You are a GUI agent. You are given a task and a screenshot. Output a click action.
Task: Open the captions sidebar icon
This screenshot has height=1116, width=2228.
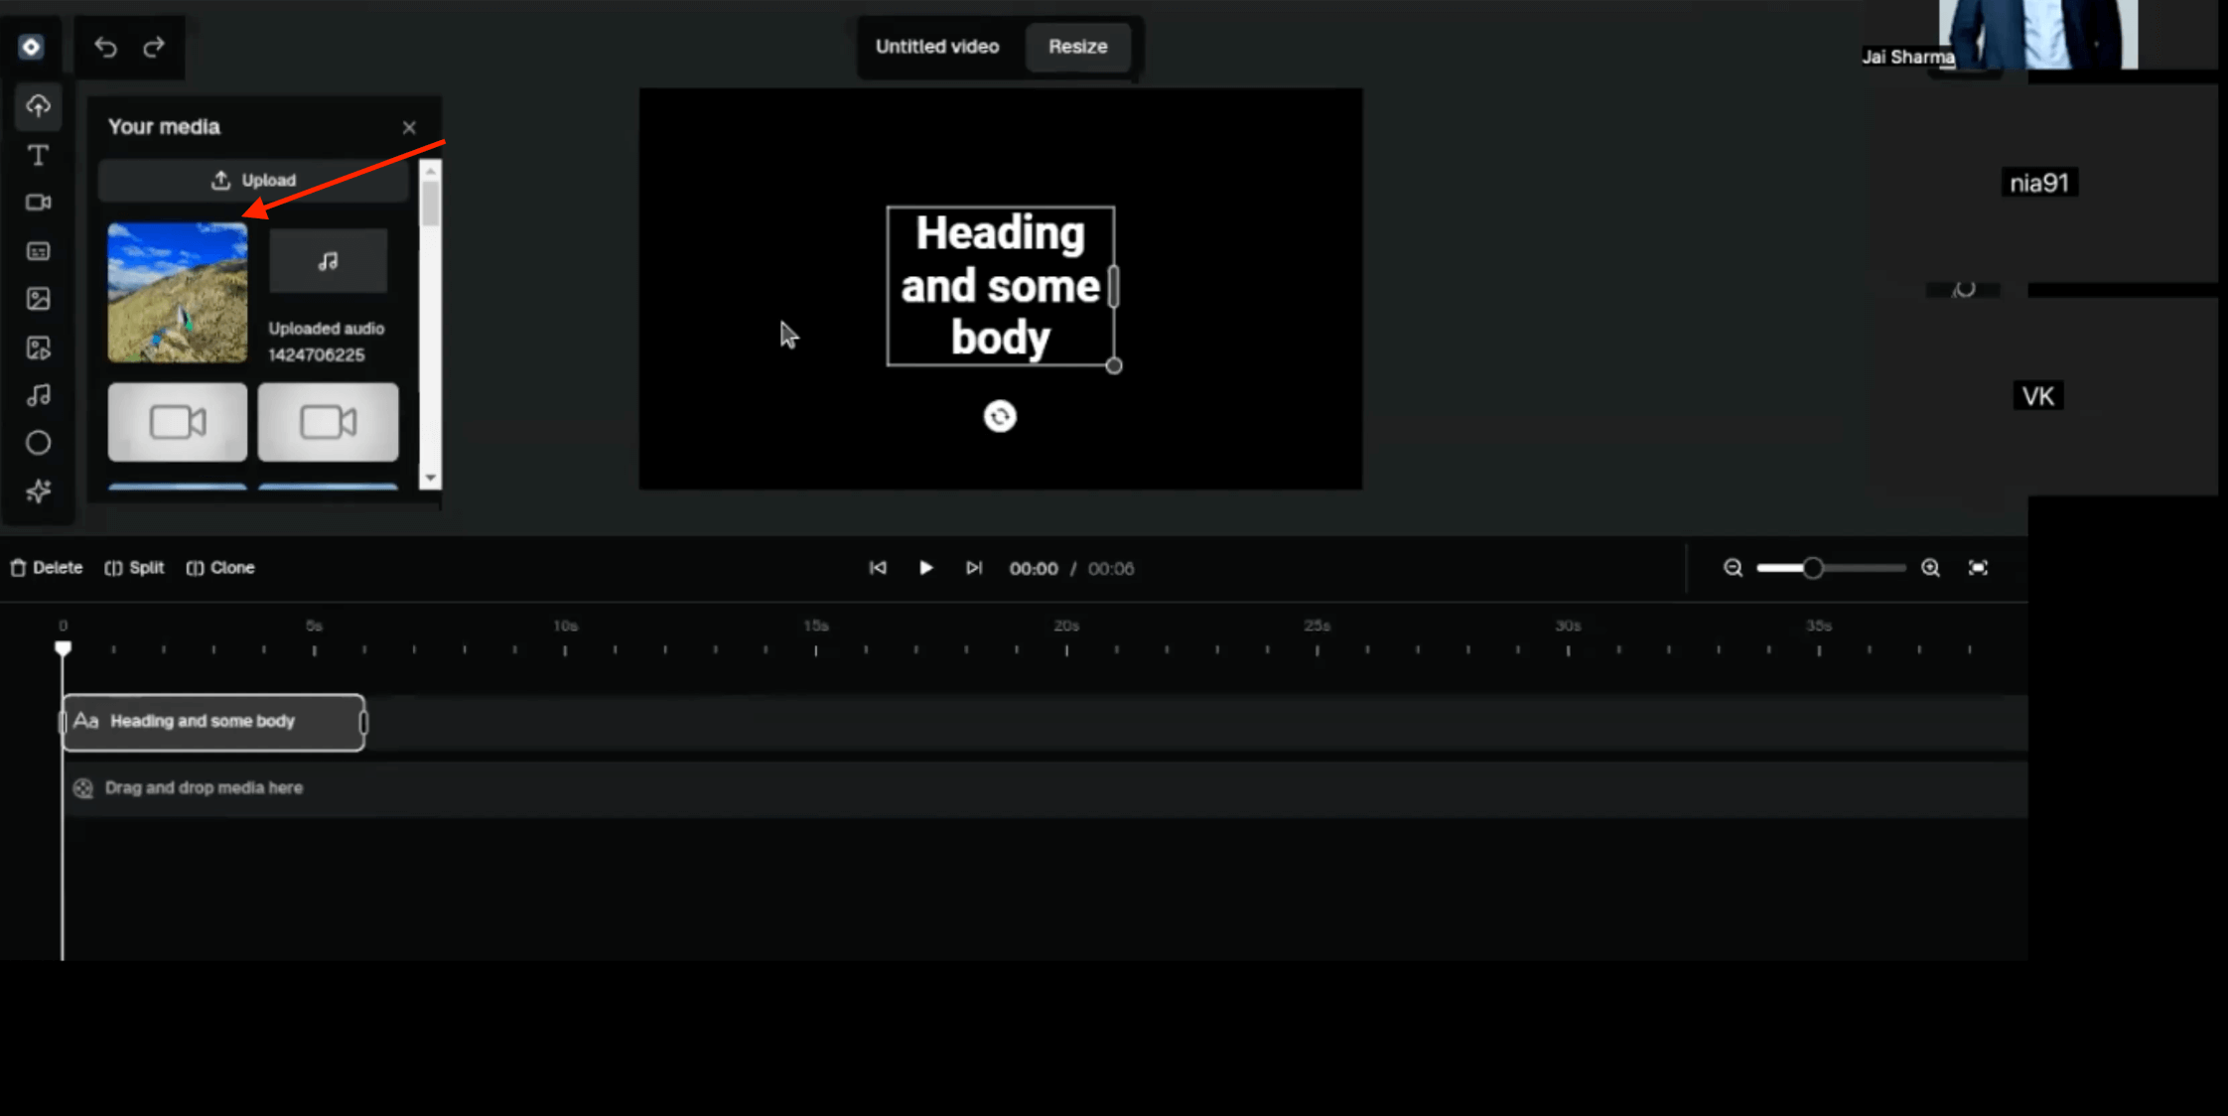pos(38,251)
